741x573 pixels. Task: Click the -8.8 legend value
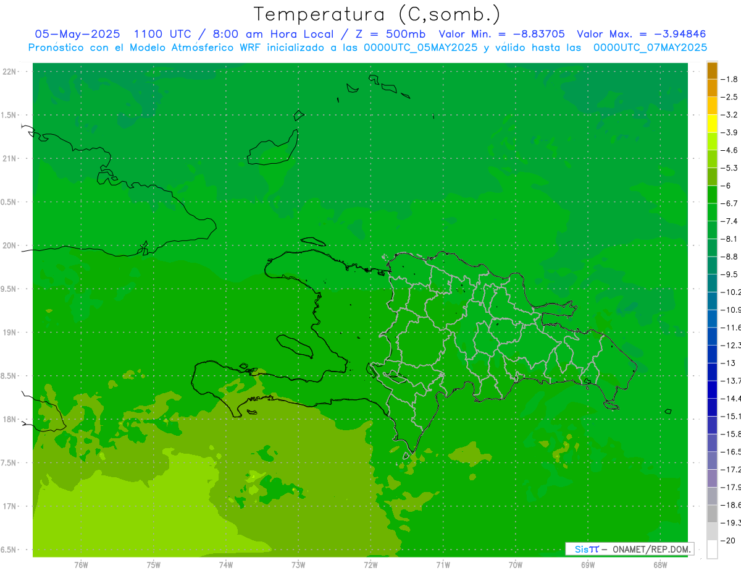pos(729,257)
